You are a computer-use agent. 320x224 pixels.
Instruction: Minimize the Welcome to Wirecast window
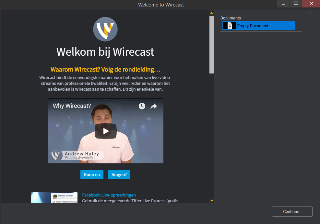click(283, 4)
